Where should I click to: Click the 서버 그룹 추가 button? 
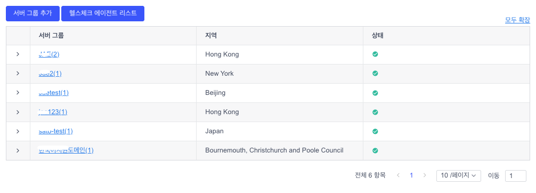(x=33, y=13)
